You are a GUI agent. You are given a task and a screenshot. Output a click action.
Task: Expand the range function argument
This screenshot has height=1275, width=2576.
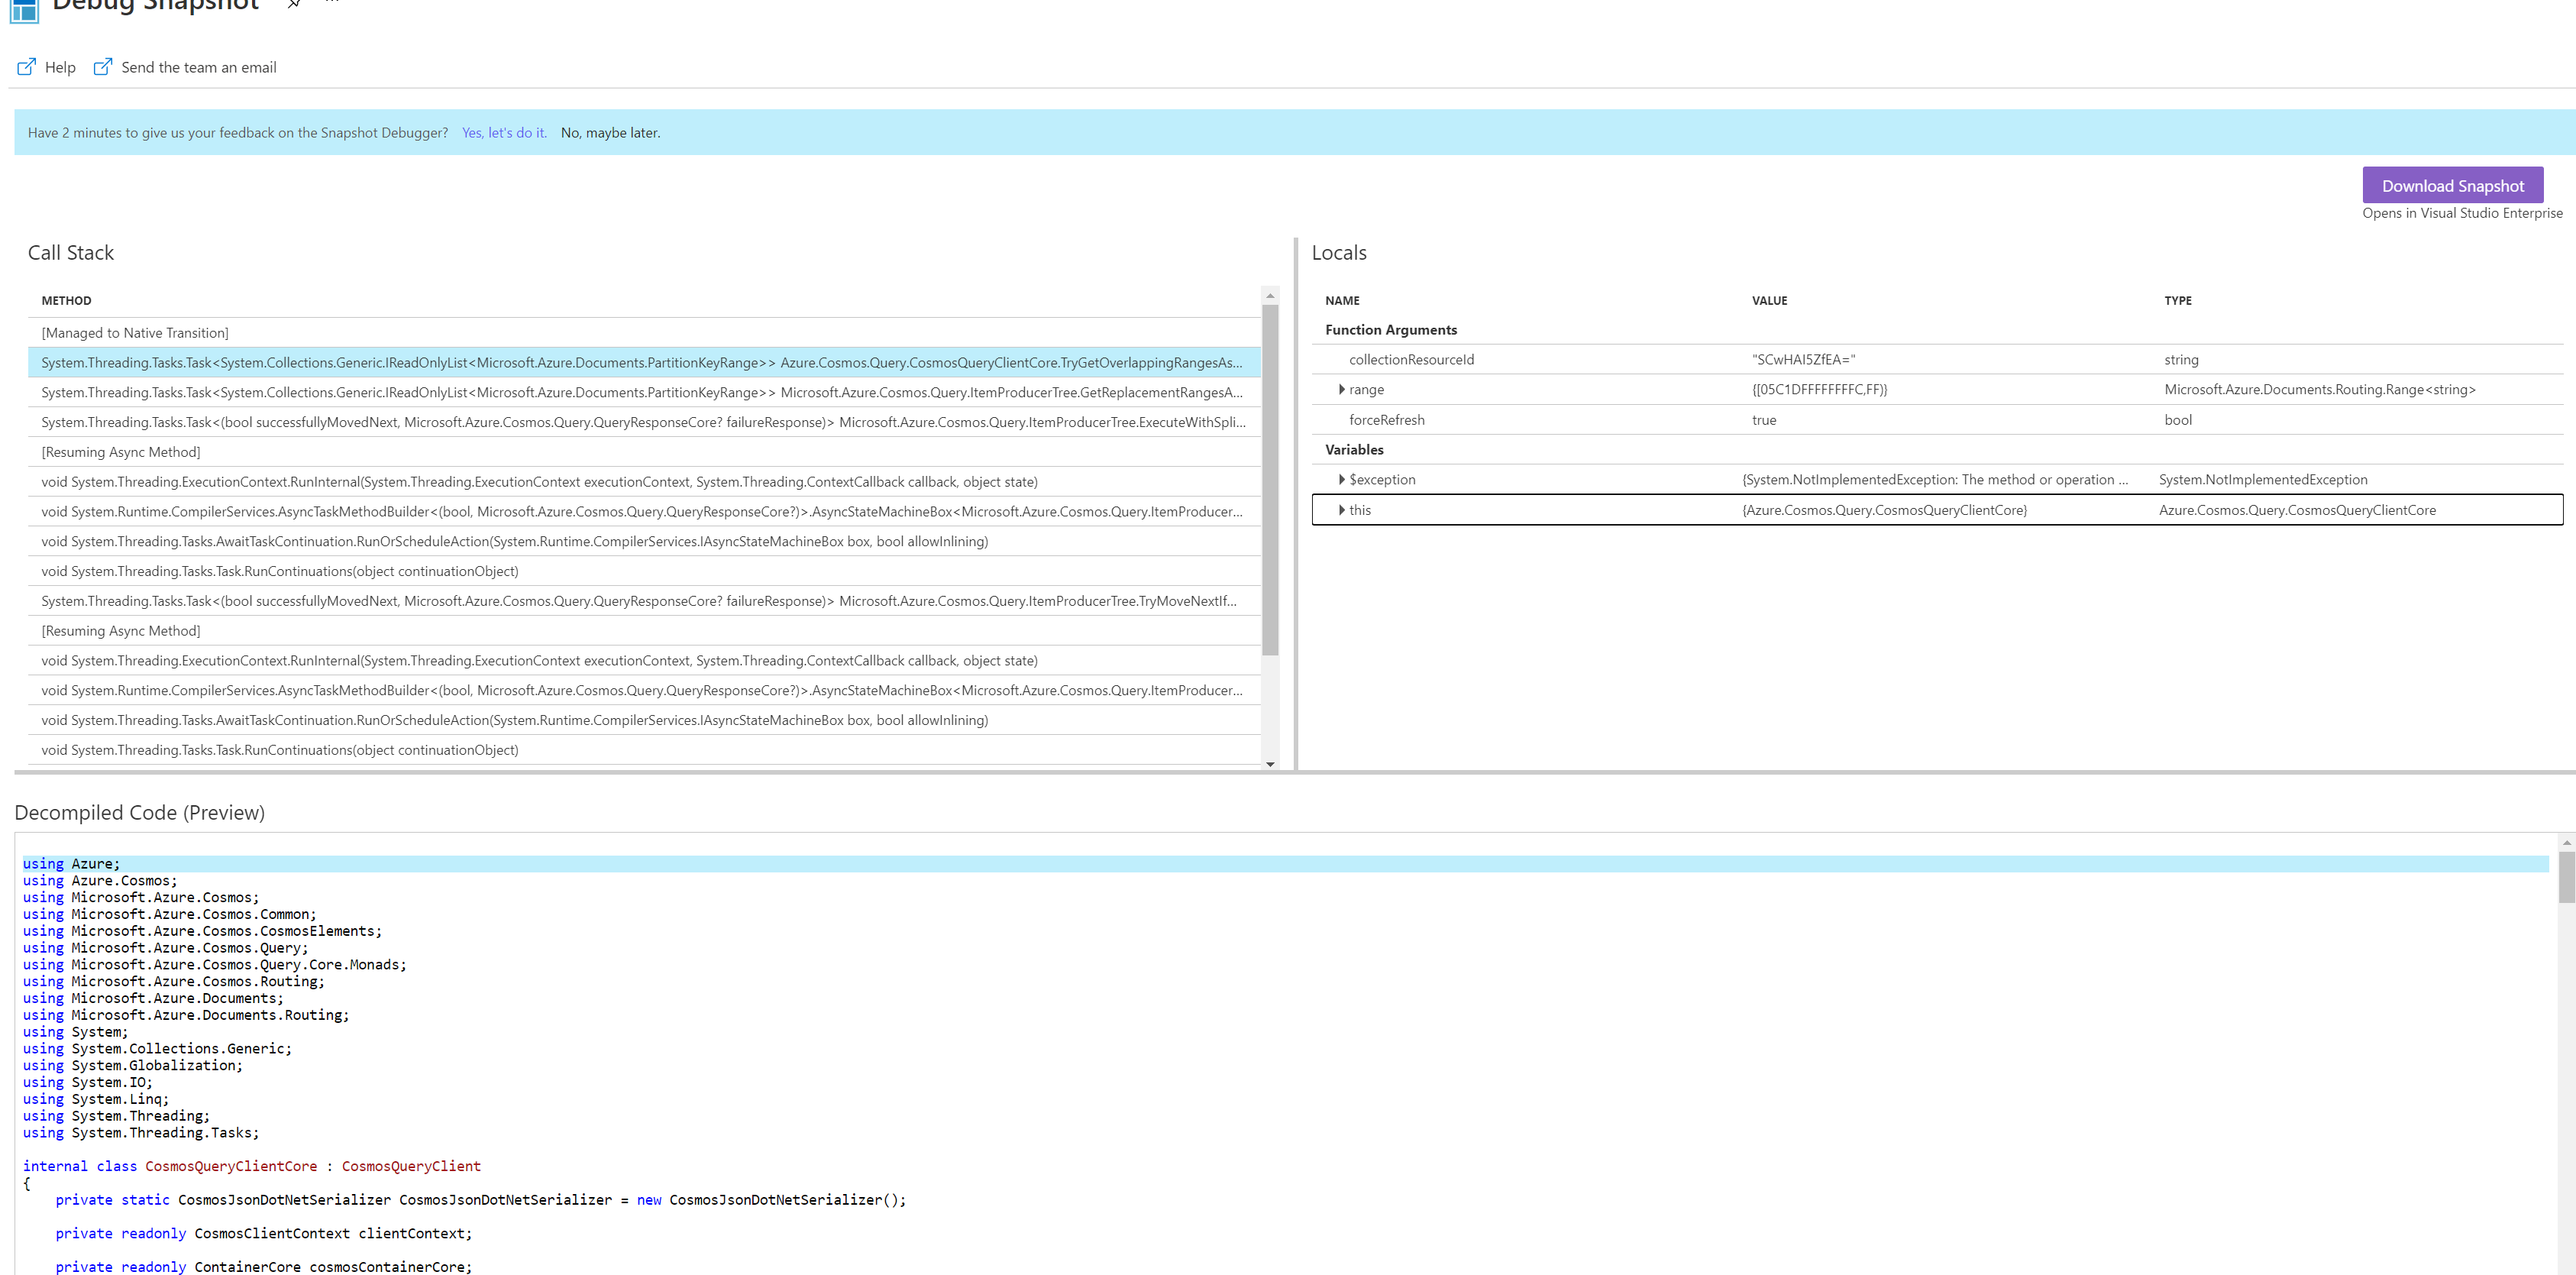(1342, 389)
